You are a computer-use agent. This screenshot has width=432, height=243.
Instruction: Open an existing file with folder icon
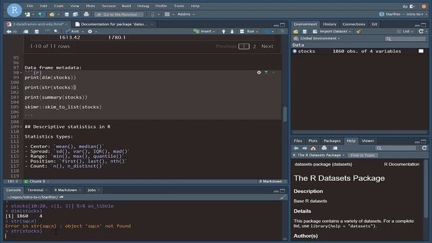coord(52,14)
